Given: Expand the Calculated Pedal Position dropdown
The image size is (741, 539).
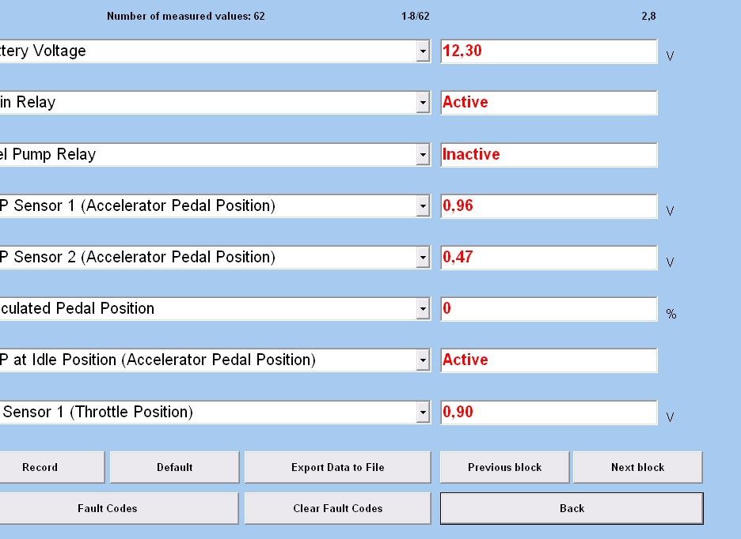Looking at the screenshot, I should [x=423, y=309].
